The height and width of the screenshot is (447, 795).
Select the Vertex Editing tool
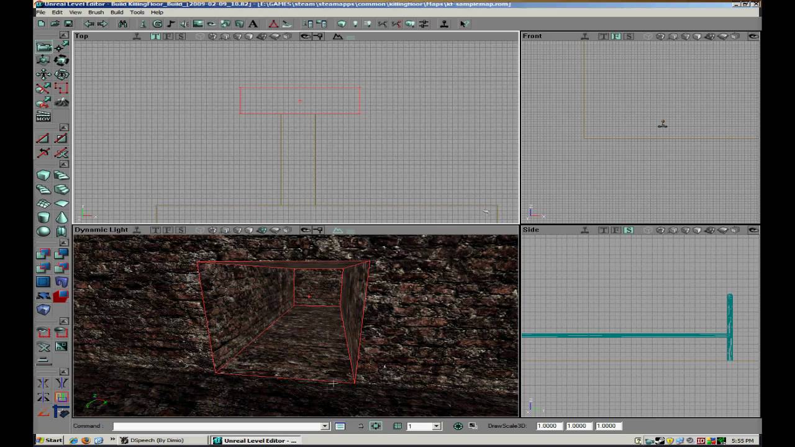click(x=61, y=47)
